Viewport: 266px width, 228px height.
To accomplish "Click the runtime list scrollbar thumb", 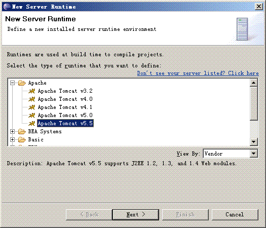I will coord(254,104).
